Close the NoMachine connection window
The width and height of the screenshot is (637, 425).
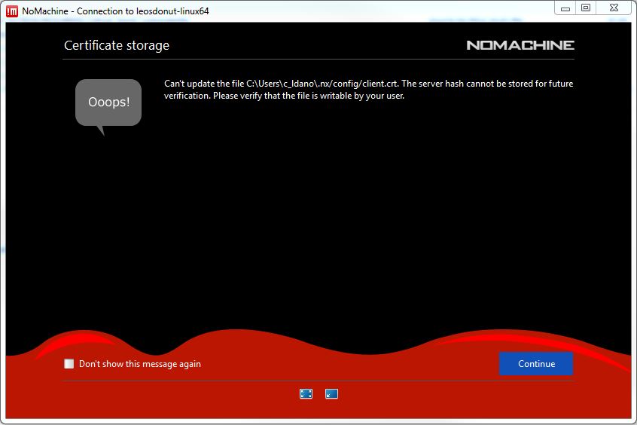(614, 8)
